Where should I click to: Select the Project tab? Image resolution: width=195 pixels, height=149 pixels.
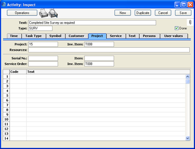97,36
